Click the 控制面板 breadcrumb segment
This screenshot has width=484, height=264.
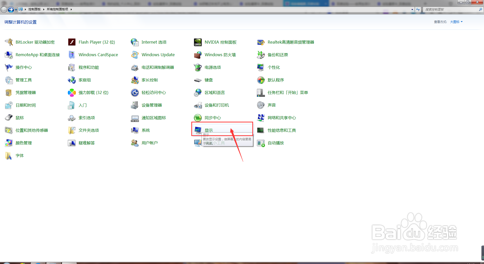click(35, 9)
